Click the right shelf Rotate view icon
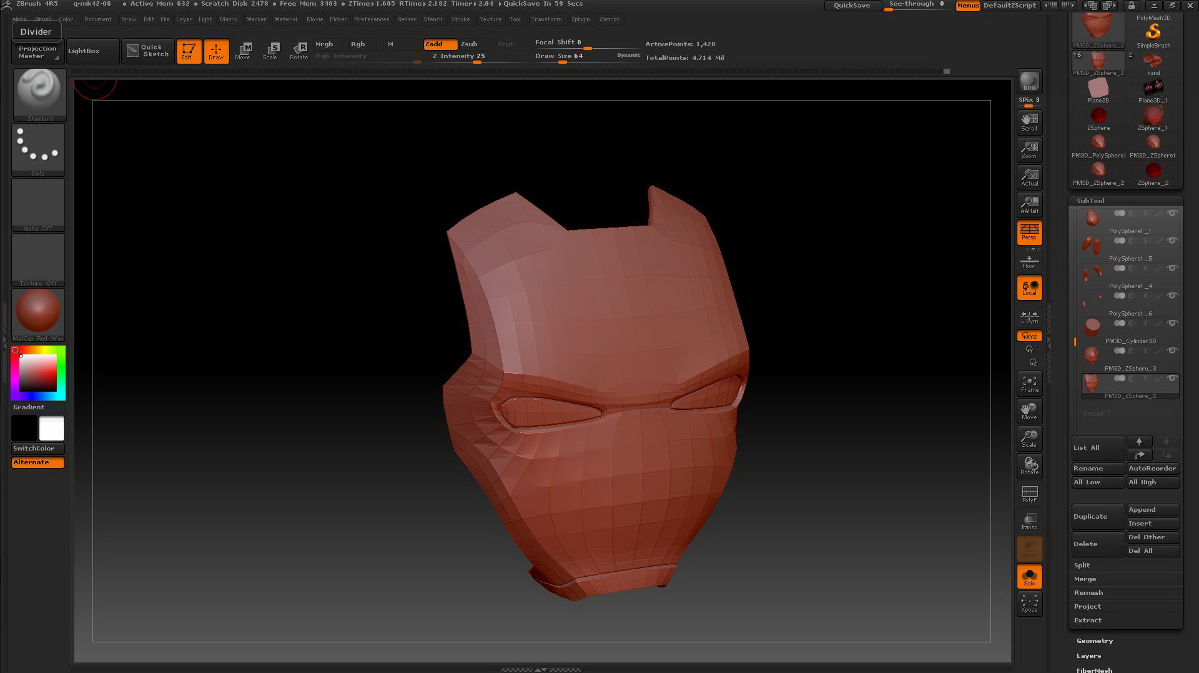Image resolution: width=1199 pixels, height=673 pixels. 1029,466
